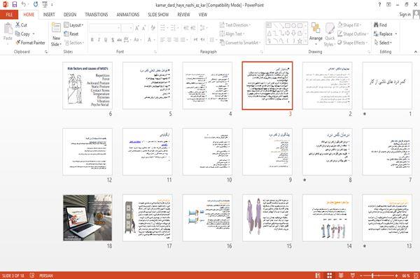420x279 pixels.
Task: Select slide 18 thumbnail with laptop photo
Action: [x=87, y=217]
